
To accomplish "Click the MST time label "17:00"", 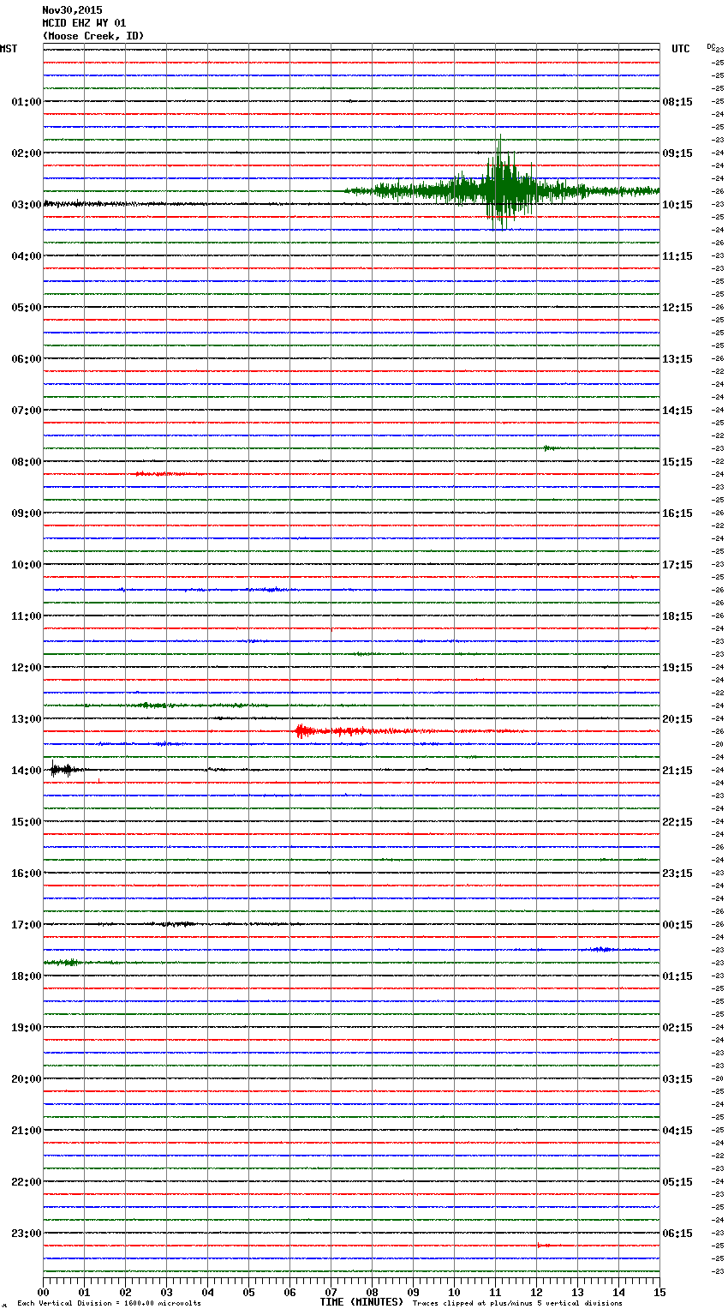I will tap(27, 925).
